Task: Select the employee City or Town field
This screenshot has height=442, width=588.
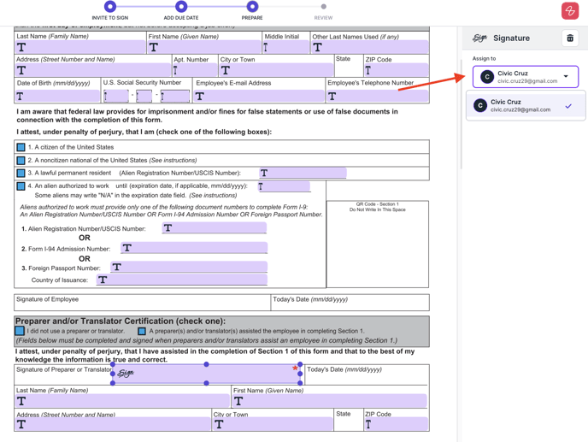Action: [276, 70]
